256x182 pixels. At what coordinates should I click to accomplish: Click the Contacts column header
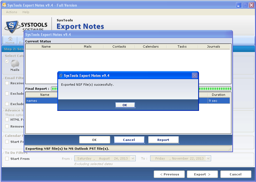point(119,47)
